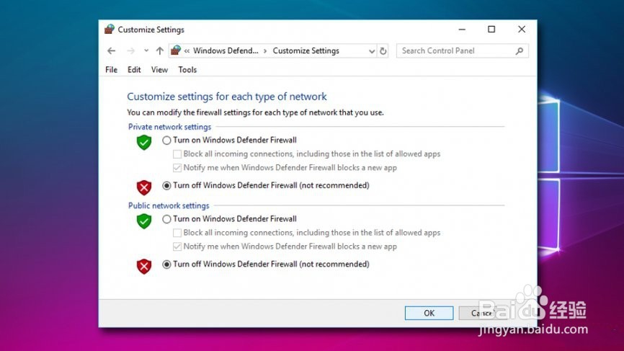The image size is (624, 351).
Task: Click the Search Control Panel field
Action: click(455, 51)
